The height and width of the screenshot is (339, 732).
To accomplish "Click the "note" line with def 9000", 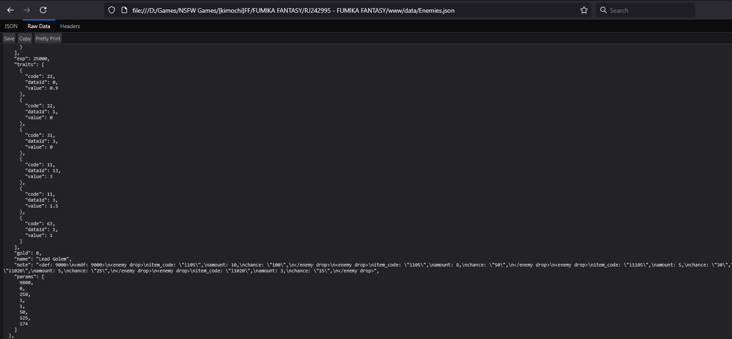I will (x=368, y=268).
